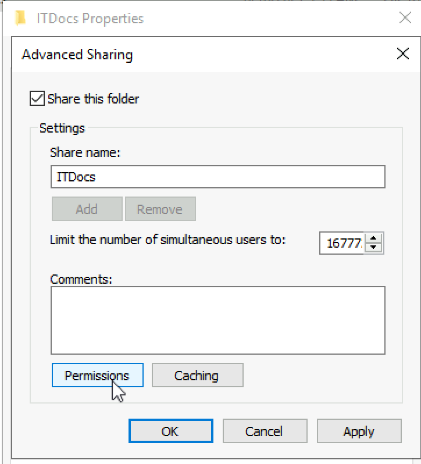Open the Caching options

pyautogui.click(x=198, y=375)
